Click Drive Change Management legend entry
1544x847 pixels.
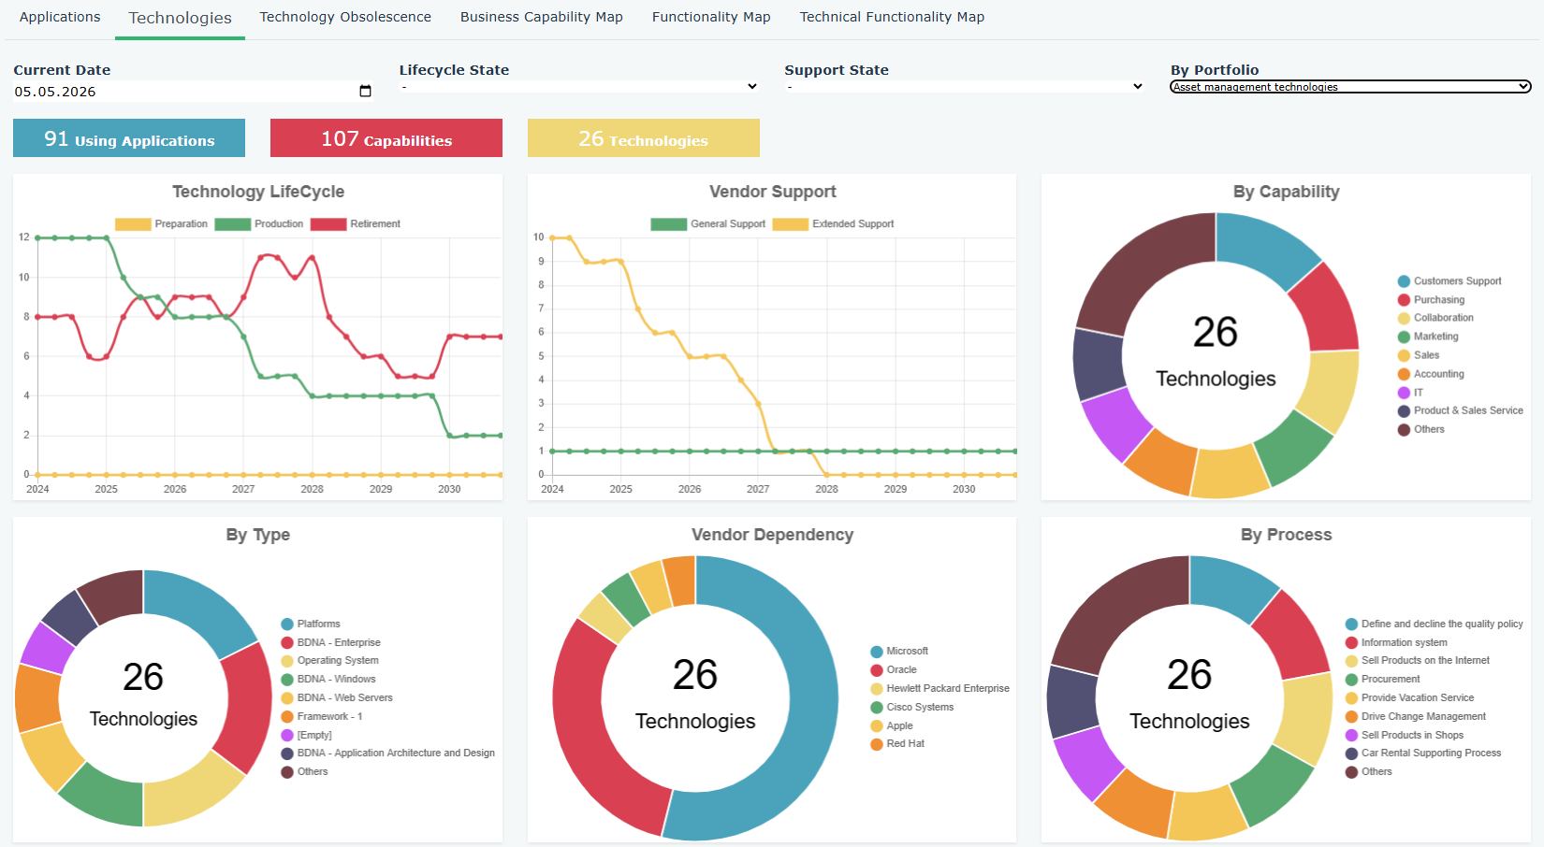1416,716
